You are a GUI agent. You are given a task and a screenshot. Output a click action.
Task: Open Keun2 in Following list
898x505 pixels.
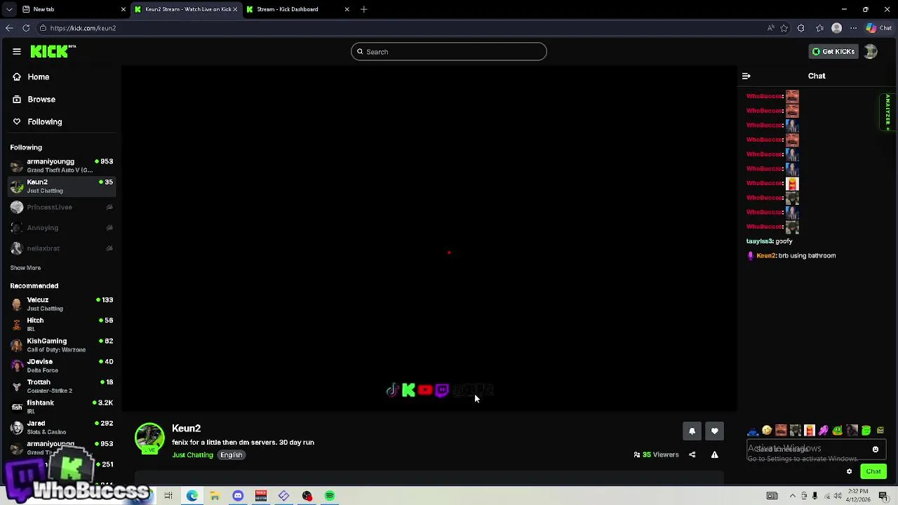pos(63,186)
